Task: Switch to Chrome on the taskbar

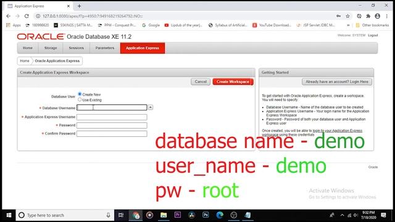Action: tap(136, 215)
